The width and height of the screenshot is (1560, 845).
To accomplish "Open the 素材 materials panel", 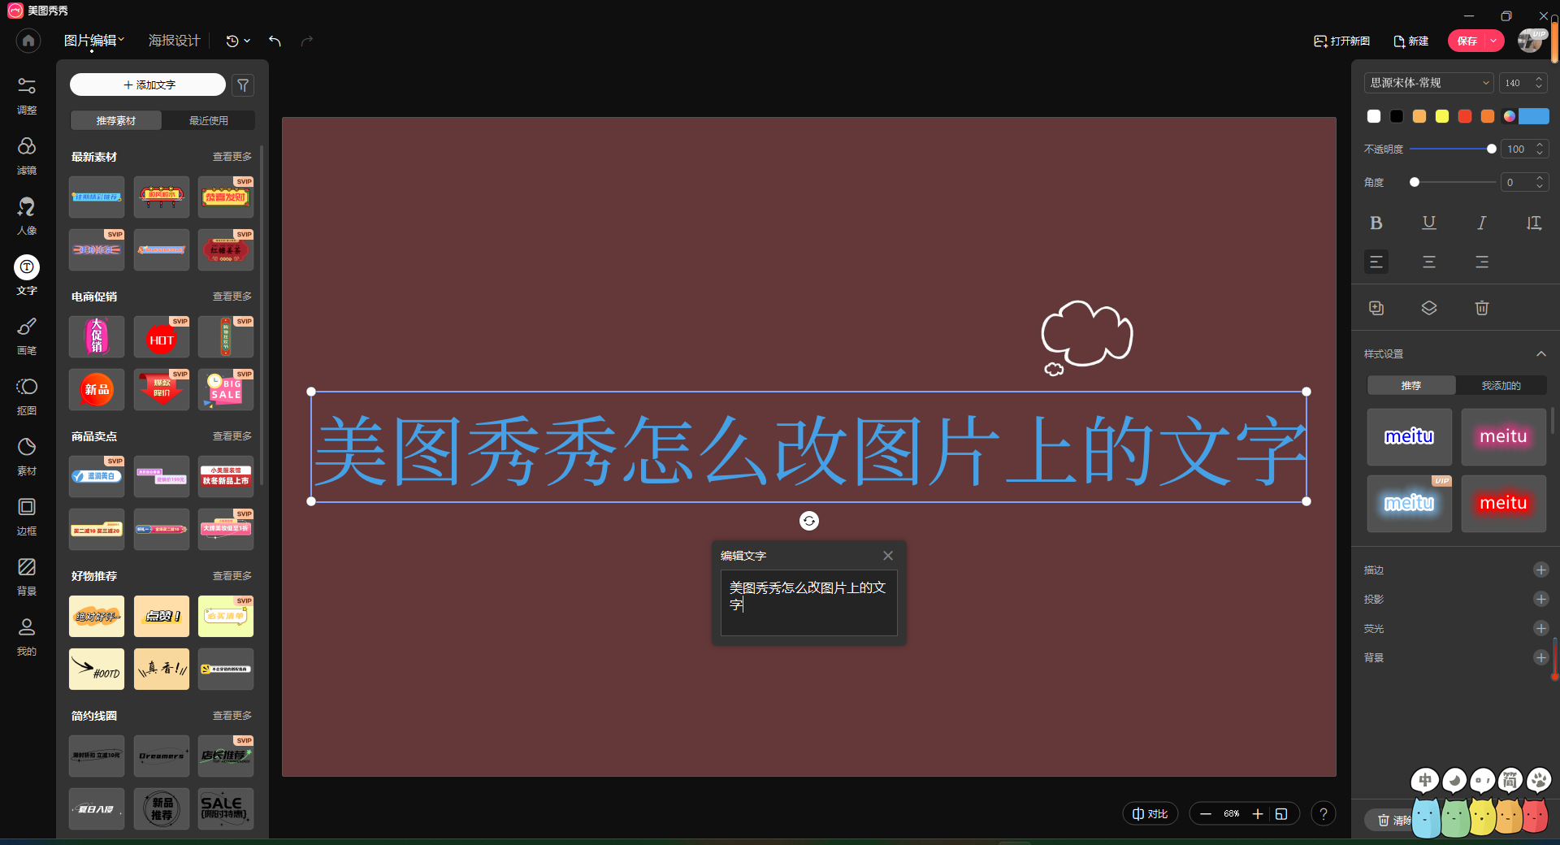I will coord(27,456).
